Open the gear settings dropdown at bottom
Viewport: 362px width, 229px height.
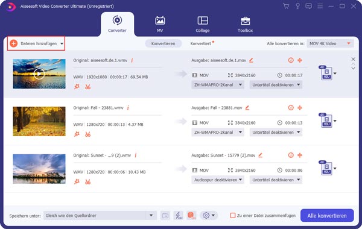pyautogui.click(x=209, y=216)
